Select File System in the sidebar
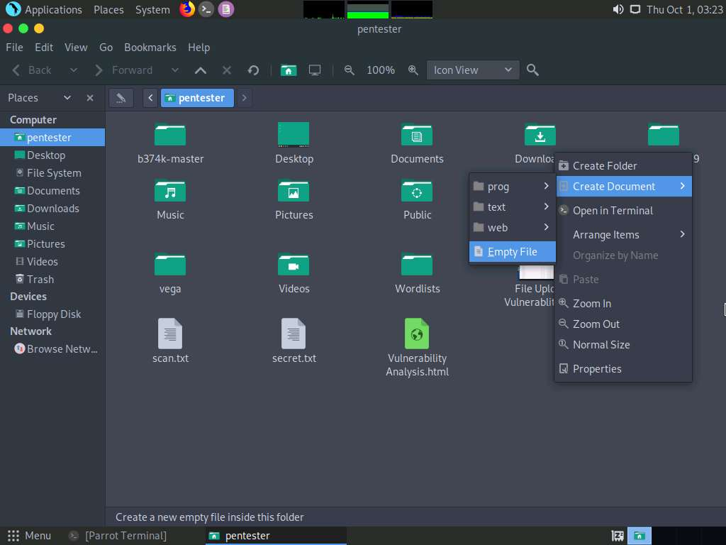The width and height of the screenshot is (726, 545). (53, 173)
